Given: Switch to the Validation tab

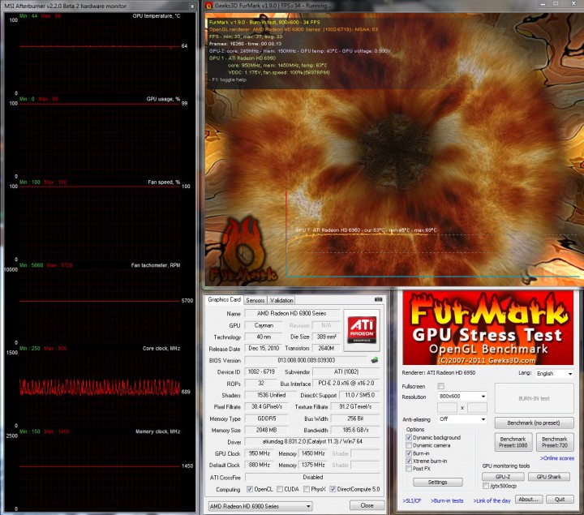Looking at the screenshot, I should tap(281, 300).
